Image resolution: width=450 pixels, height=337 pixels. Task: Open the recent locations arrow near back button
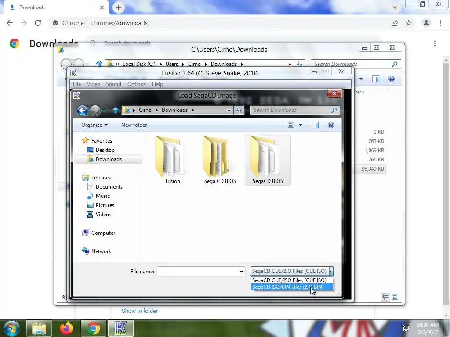pyautogui.click(x=104, y=110)
